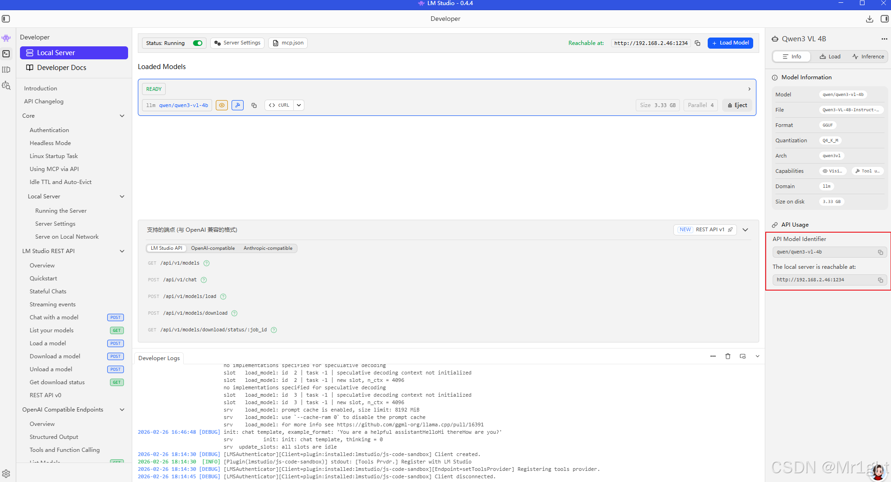Toggle the right sidebar panel icon

885,19
